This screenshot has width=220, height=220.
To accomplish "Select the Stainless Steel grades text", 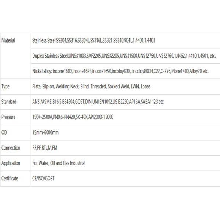I will click(94, 40).
